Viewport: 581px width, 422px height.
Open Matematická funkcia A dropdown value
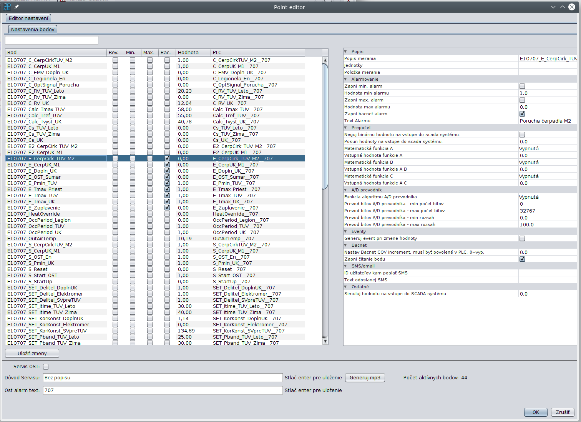pyautogui.click(x=548, y=148)
